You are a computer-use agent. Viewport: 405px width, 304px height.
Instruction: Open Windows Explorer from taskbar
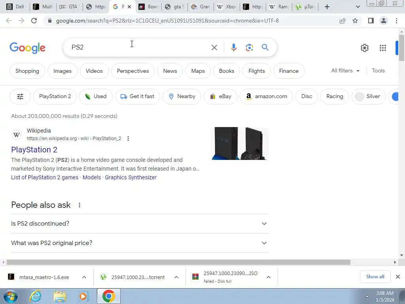point(60,296)
